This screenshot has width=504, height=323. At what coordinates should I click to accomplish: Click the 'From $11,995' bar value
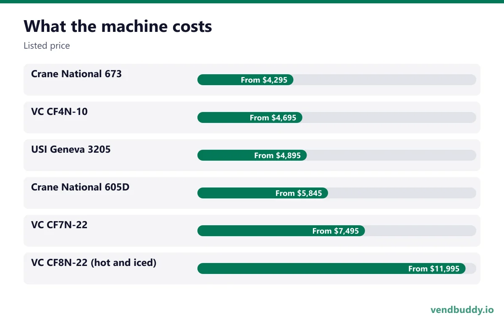pos(434,268)
